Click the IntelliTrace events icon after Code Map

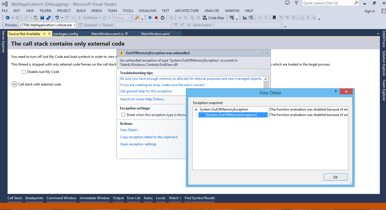point(232,18)
